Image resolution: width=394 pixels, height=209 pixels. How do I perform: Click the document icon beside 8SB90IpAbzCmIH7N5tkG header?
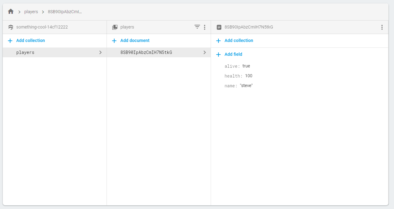(219, 27)
